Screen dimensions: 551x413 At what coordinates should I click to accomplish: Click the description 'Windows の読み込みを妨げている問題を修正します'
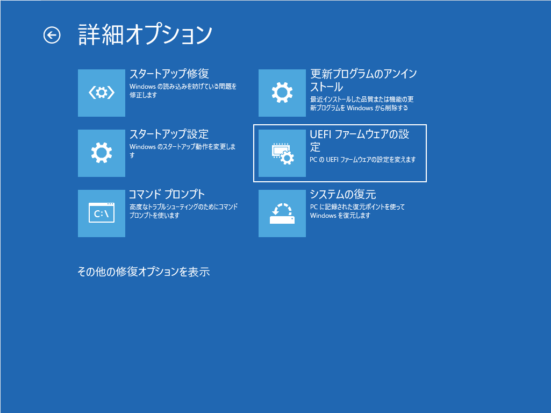pos(183,90)
